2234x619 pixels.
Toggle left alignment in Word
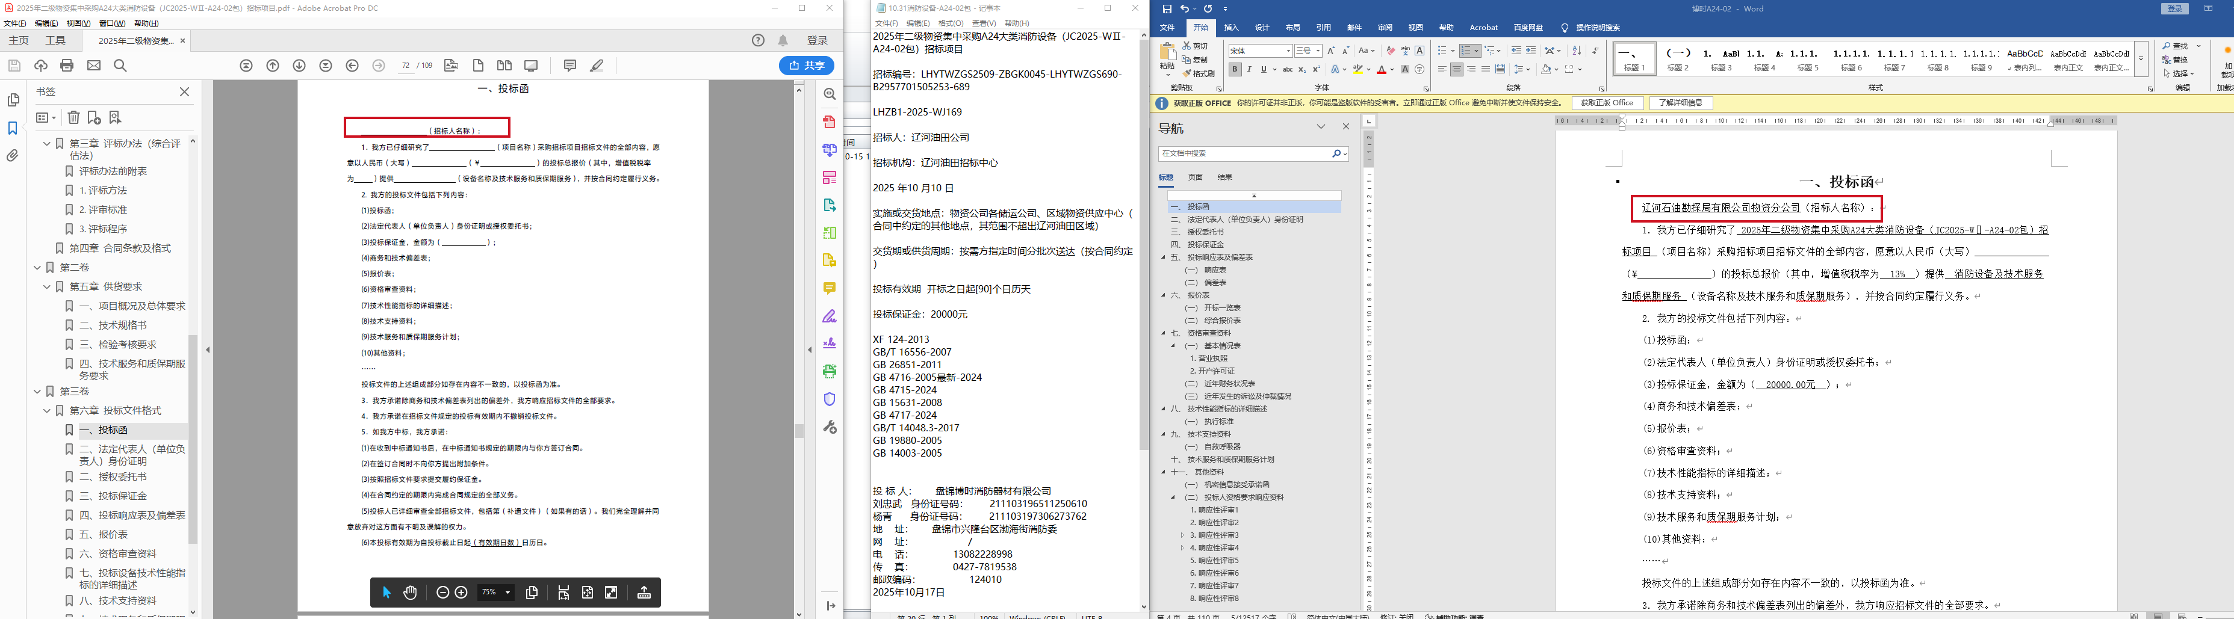pyautogui.click(x=1442, y=69)
